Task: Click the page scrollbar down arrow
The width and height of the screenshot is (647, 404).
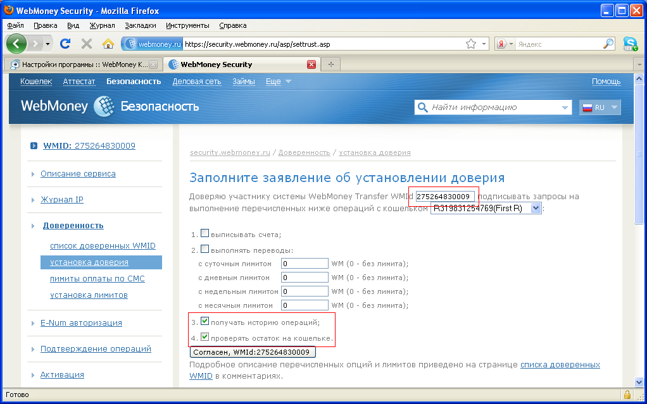Action: click(x=639, y=382)
